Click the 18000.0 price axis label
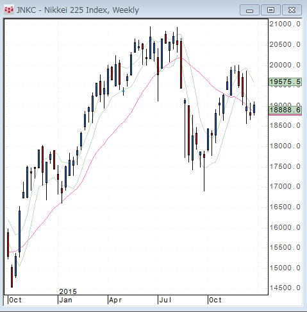Screen dimensions: 307x312 click(285, 146)
